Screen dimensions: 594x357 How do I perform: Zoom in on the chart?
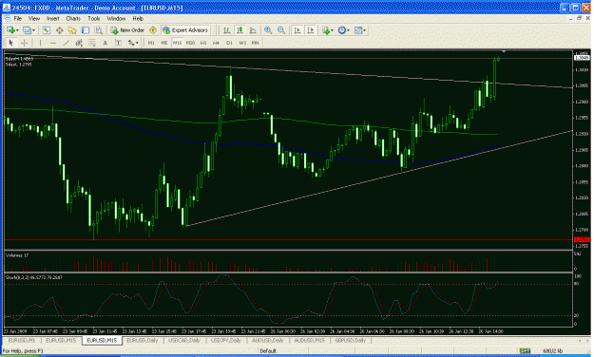pos(268,30)
